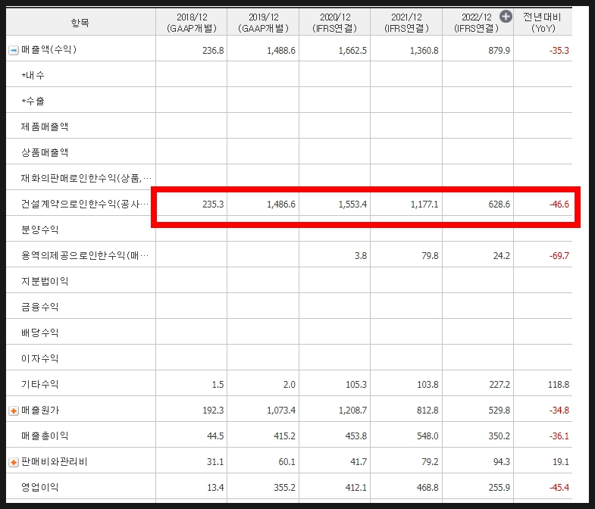Click the construction revenue value 1,553.4
Image resolution: width=595 pixels, height=509 pixels.
click(x=352, y=205)
